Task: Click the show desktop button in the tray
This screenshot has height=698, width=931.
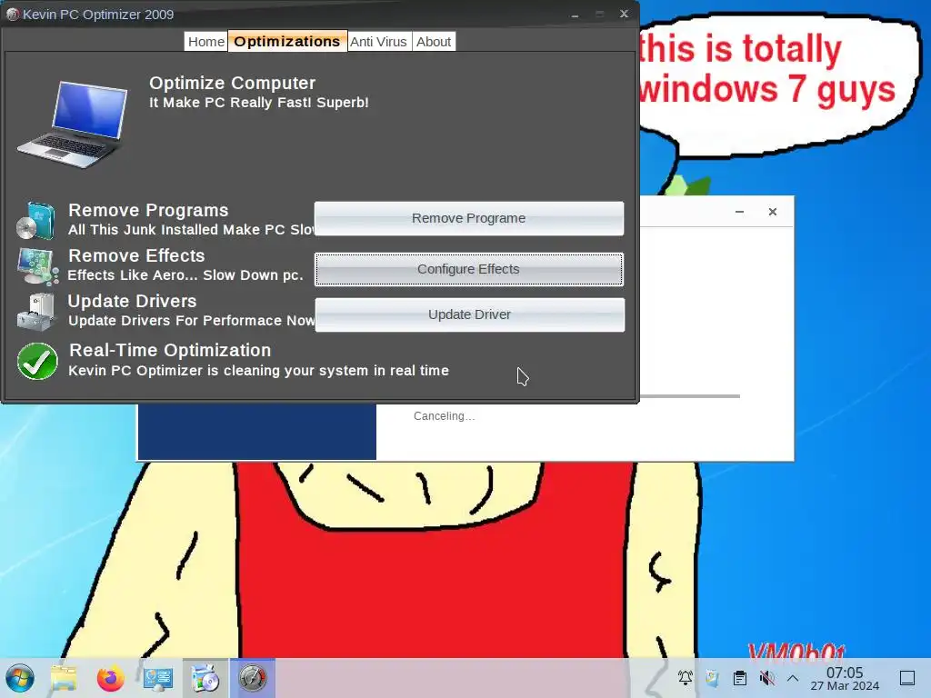Action: [x=907, y=678]
